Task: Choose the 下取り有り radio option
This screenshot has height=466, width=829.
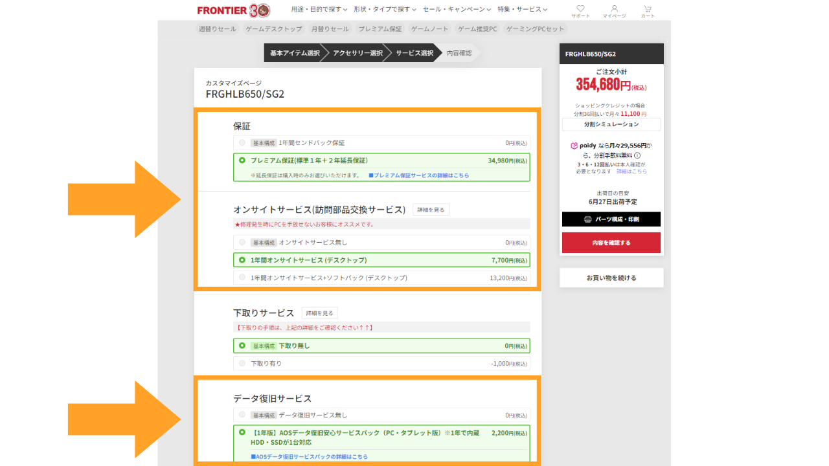Action: (242, 363)
